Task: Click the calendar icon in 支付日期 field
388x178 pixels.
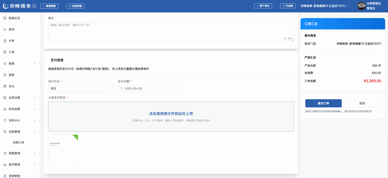Action: point(122,89)
